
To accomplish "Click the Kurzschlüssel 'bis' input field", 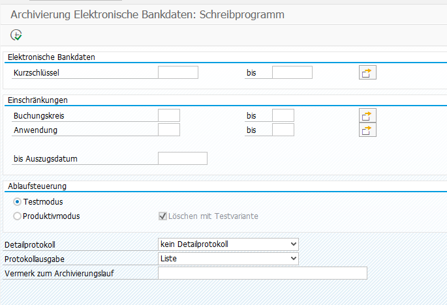I will 292,72.
